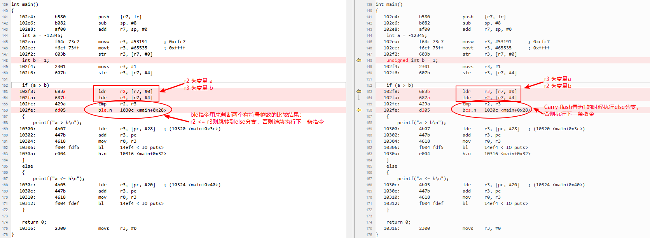This screenshot has width=650, height=238.
Task: Click line number 139 in the left pane
Action: 5,4
